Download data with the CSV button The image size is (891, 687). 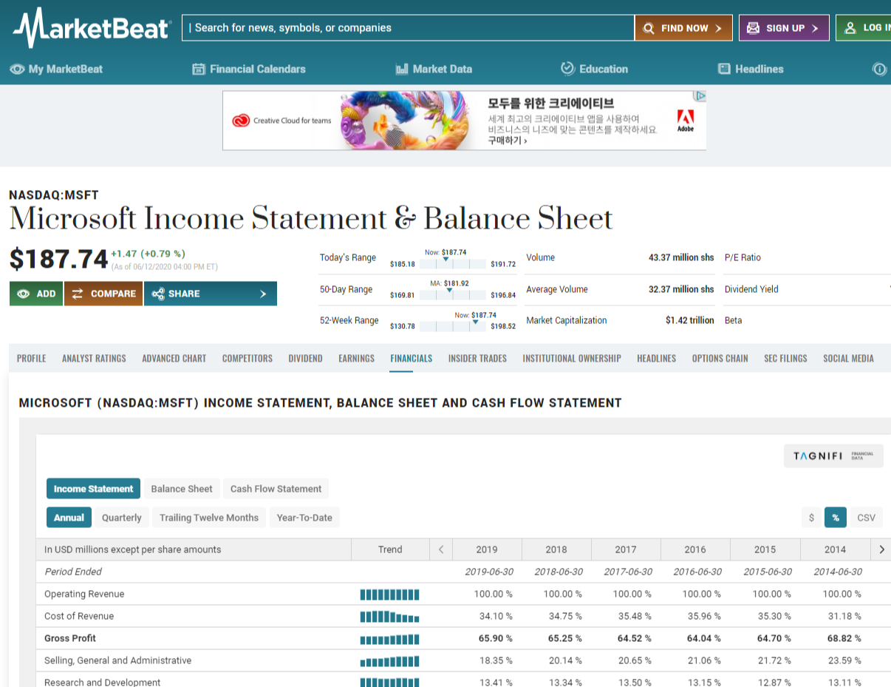[x=867, y=518]
